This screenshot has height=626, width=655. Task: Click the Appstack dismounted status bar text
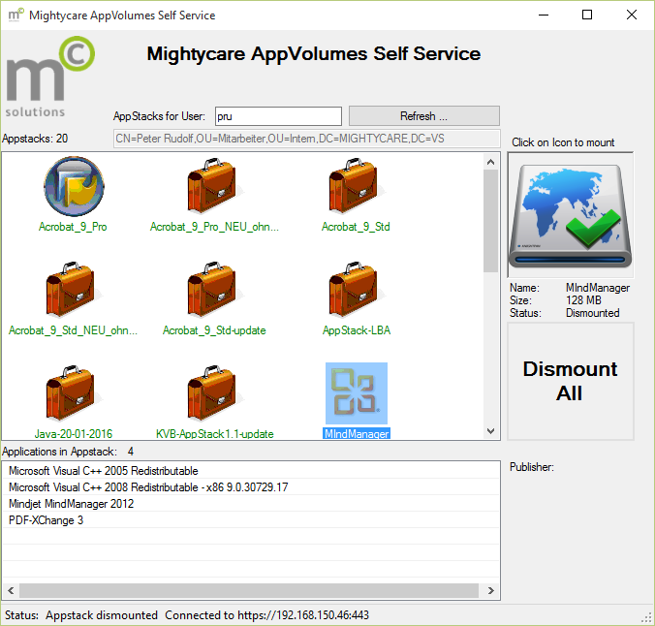pos(102,615)
